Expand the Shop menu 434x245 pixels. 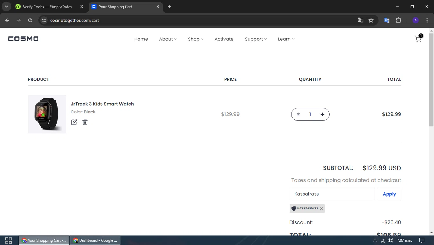196,39
